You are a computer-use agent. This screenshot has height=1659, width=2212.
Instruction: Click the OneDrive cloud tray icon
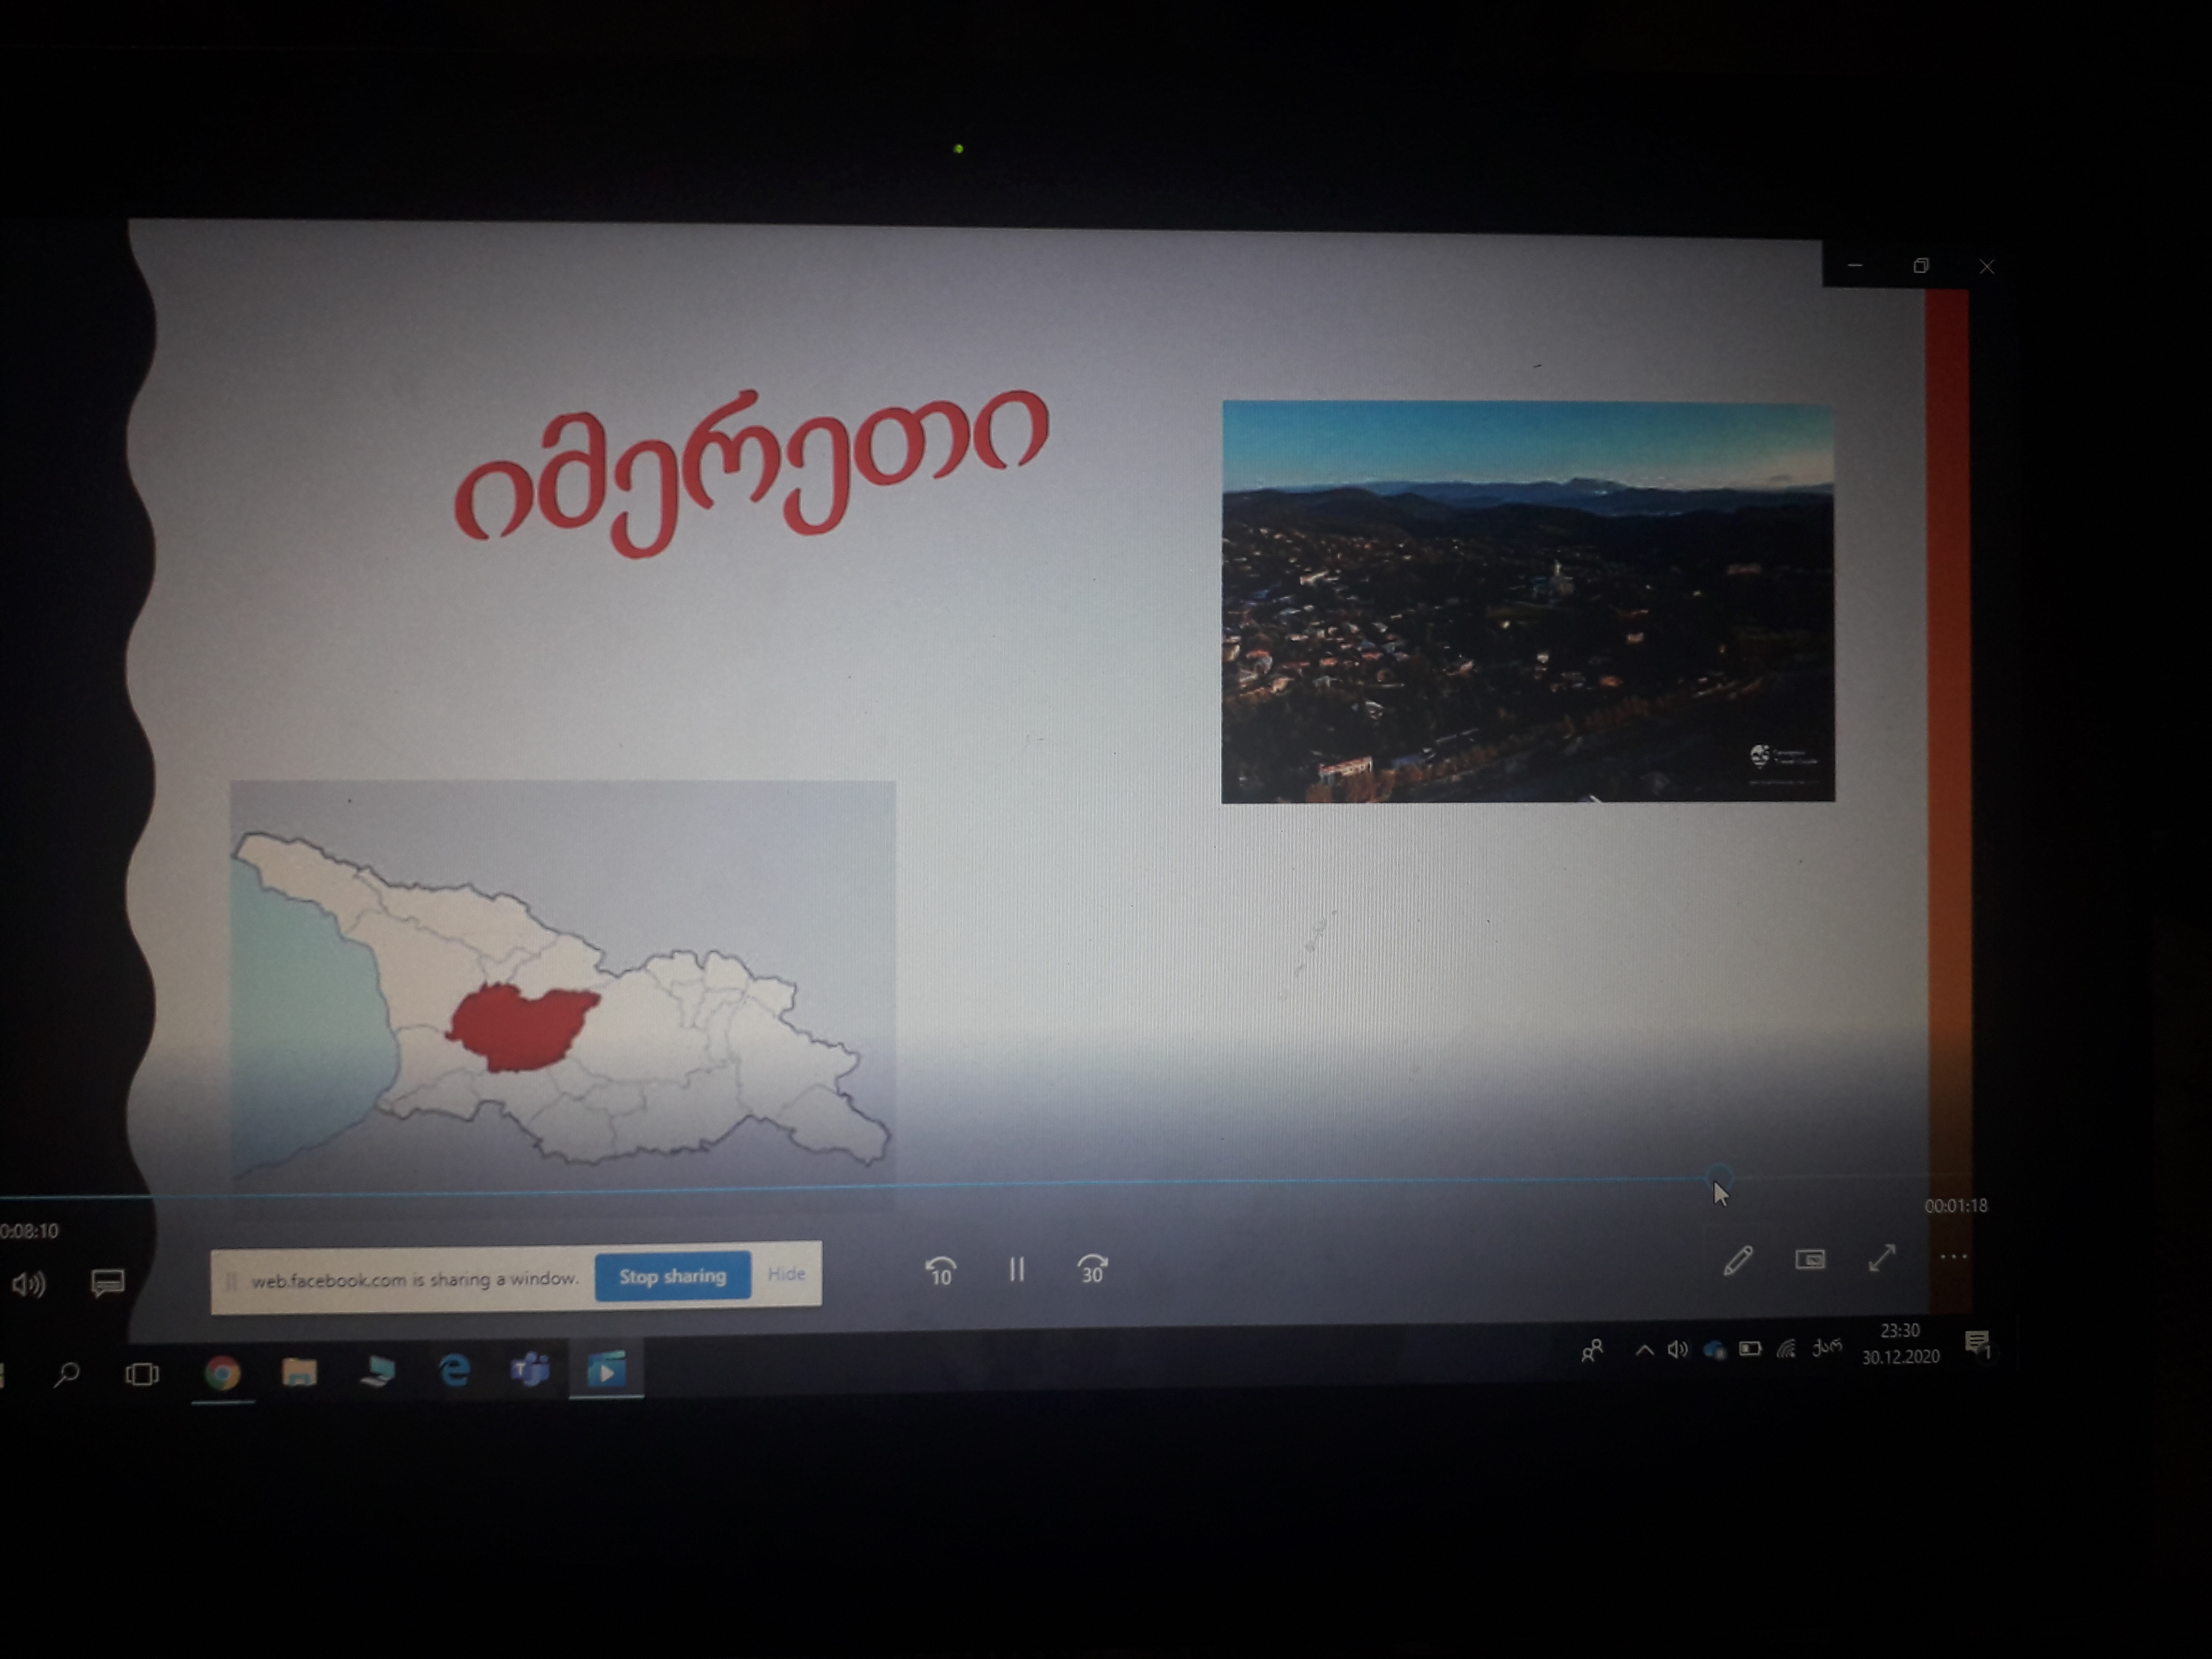point(1714,1350)
